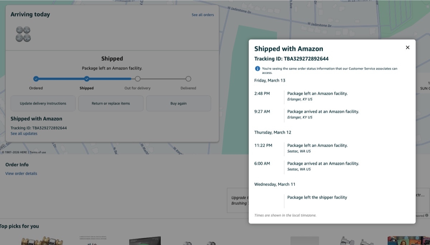Click the Terms of use map link
The height and width of the screenshot is (245, 430).
click(38, 152)
